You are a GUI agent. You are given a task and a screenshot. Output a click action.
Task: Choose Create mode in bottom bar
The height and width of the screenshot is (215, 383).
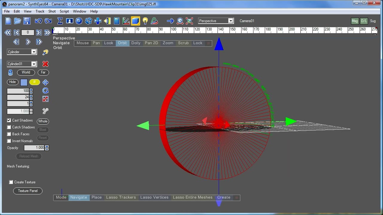(x=224, y=197)
